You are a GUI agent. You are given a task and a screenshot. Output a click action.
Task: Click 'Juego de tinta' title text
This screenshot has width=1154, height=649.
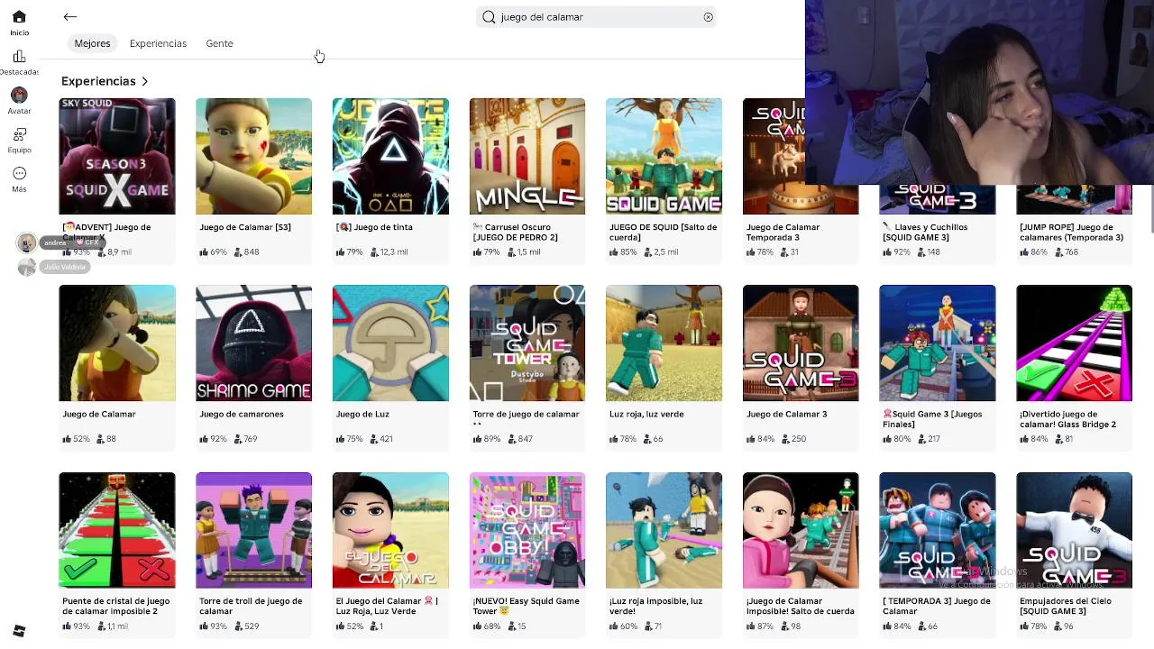374,227
